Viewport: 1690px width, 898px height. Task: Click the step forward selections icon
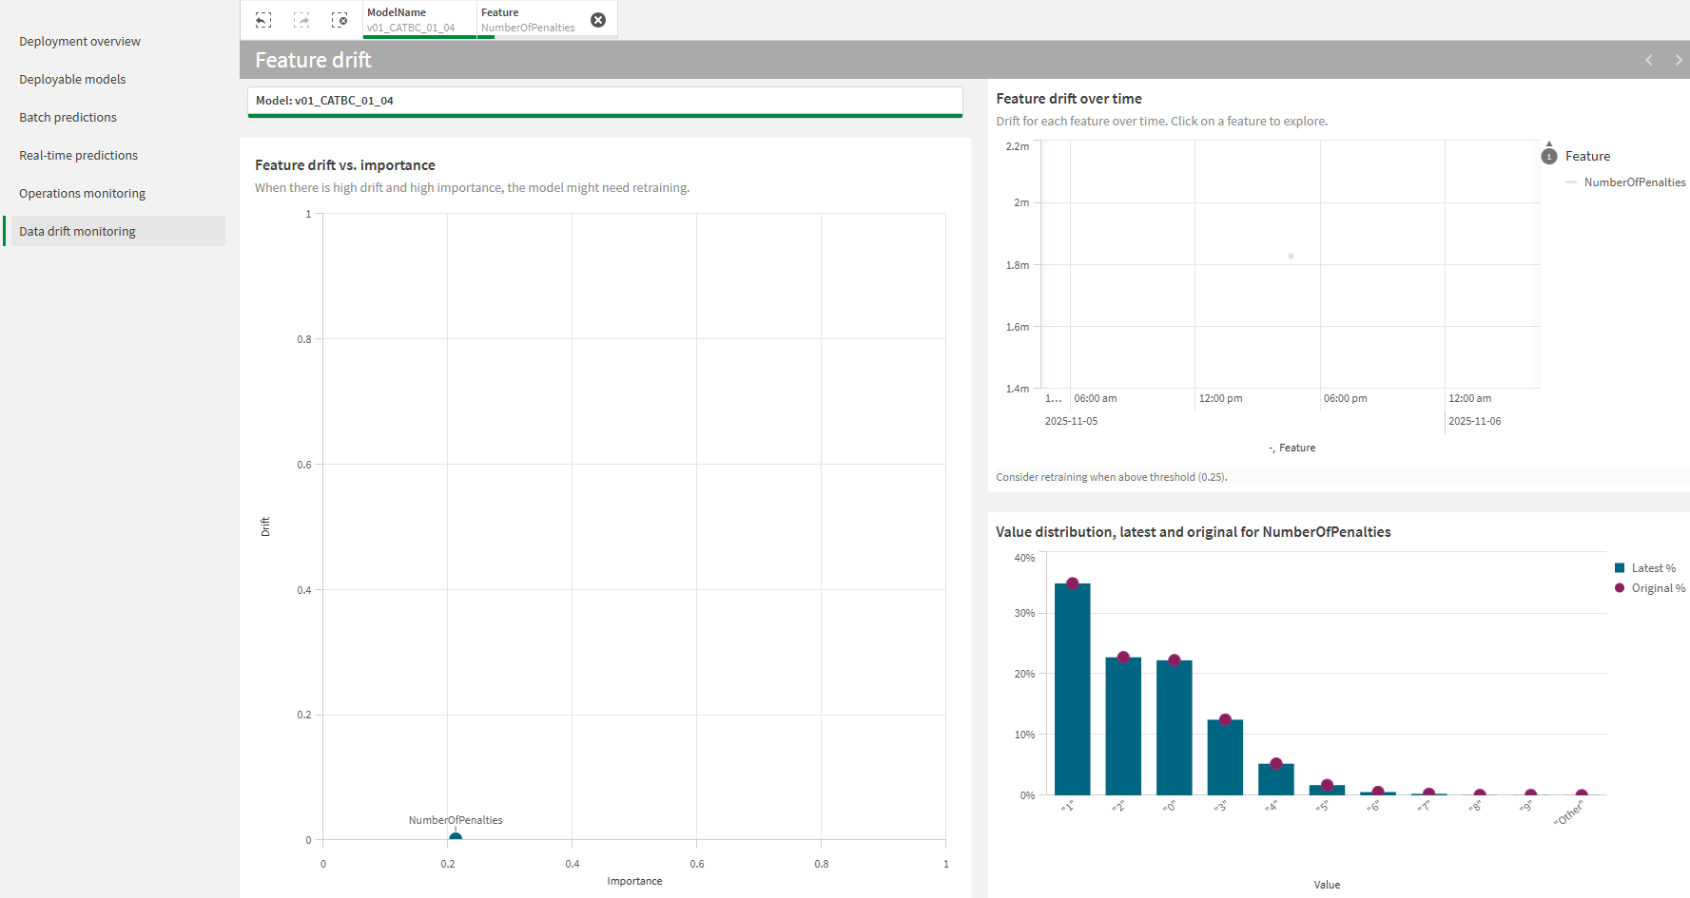click(x=301, y=19)
